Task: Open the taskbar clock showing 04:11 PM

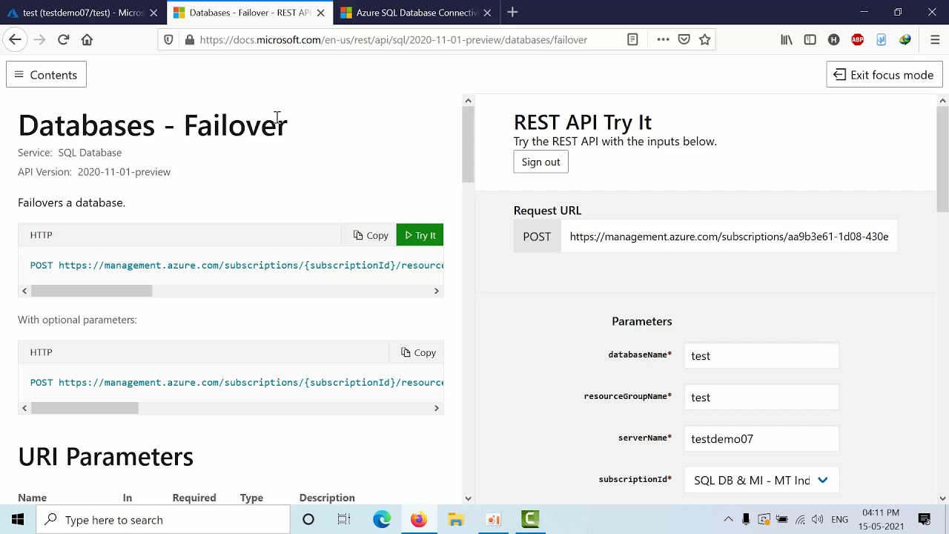Action: click(x=881, y=520)
